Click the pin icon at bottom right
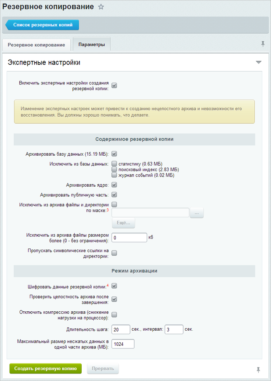Viewport: 271px width, 381px height. [x=258, y=370]
